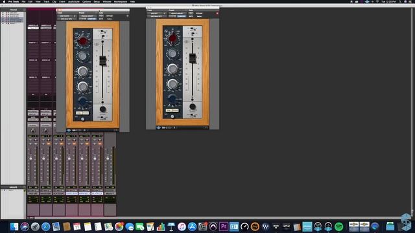Viewport: 415px width, 233px height.
Task: Open insert selector in left plugin header
Action: pos(66,19)
